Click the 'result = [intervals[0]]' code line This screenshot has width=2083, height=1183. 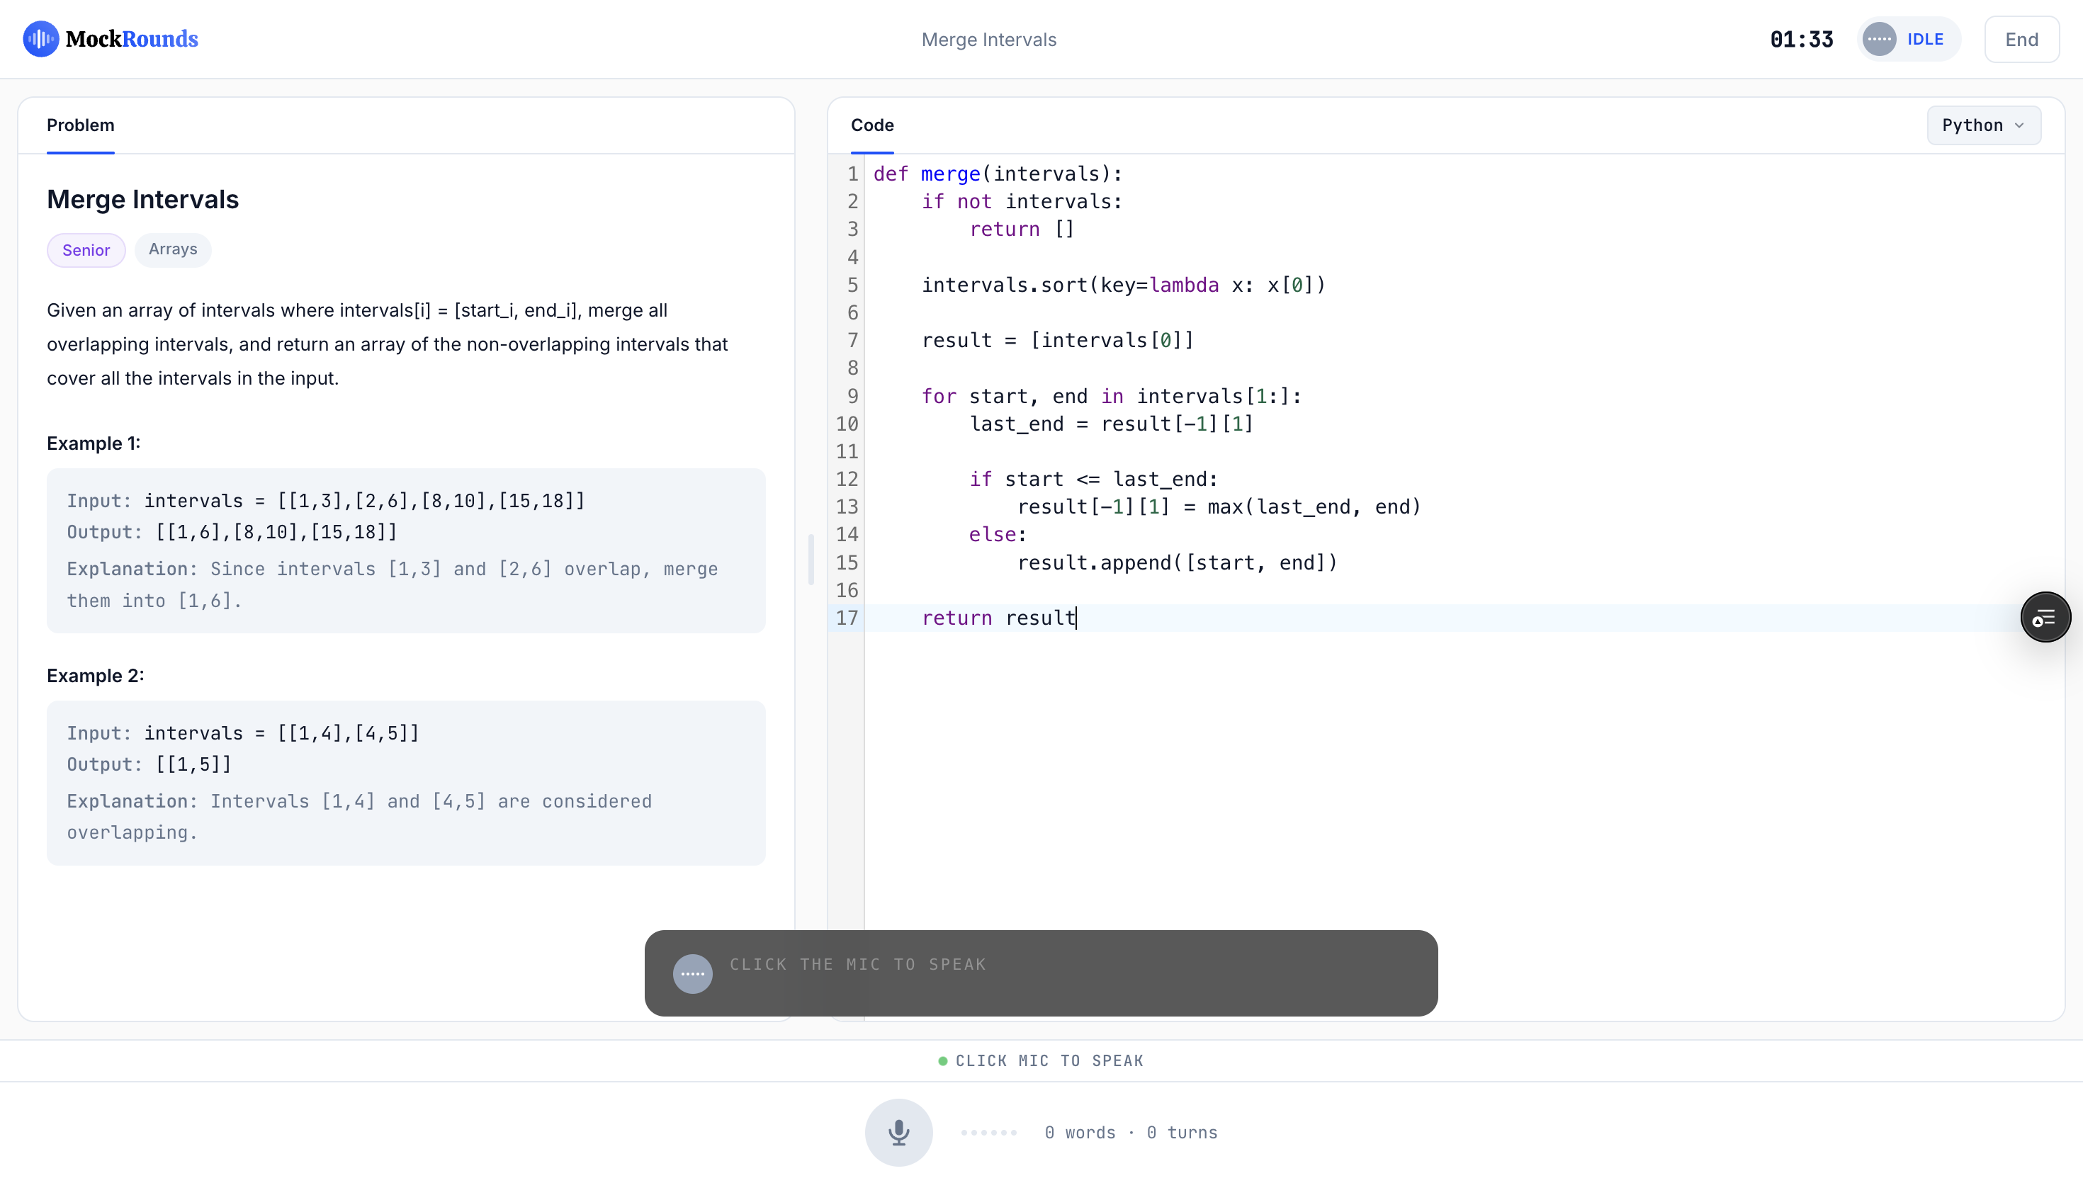[x=1058, y=341]
